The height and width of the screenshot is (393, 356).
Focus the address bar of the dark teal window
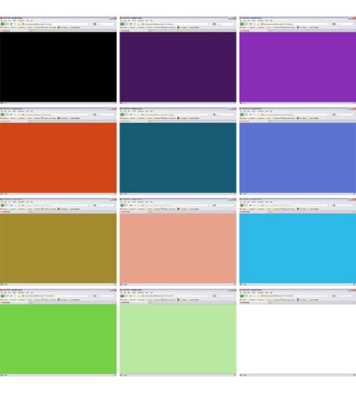coord(176,115)
